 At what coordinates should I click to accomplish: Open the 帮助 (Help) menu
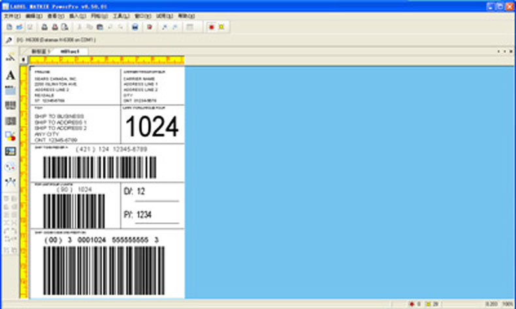pyautogui.click(x=186, y=16)
